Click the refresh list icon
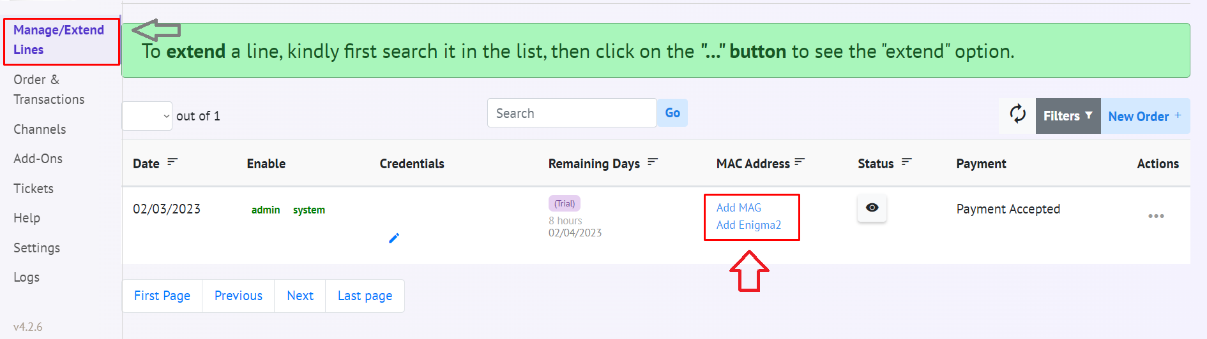1207x339 pixels. (x=1017, y=115)
